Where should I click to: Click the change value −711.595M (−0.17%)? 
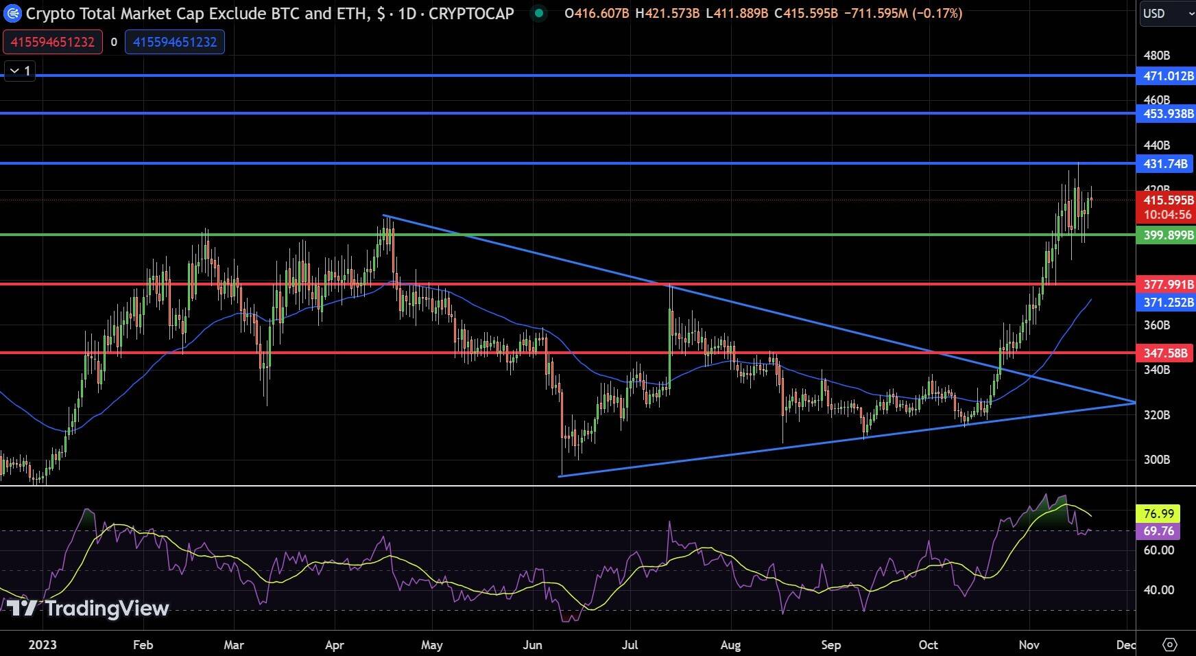tap(902, 13)
